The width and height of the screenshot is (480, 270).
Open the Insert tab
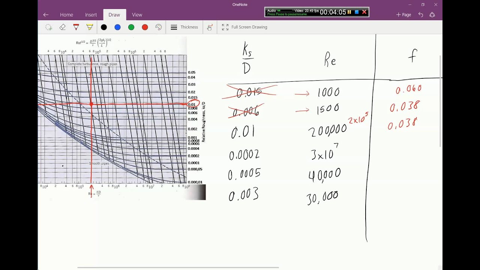click(x=91, y=15)
